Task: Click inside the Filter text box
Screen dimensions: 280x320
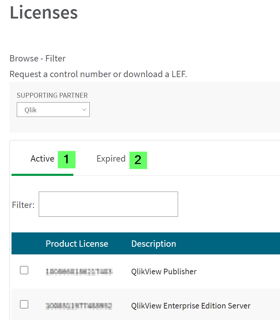Action: click(x=108, y=204)
